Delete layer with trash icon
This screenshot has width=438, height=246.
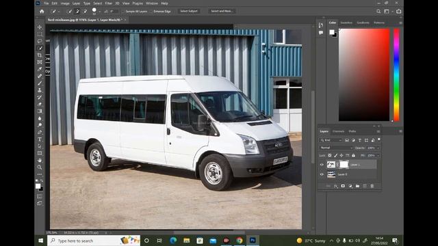click(372, 186)
